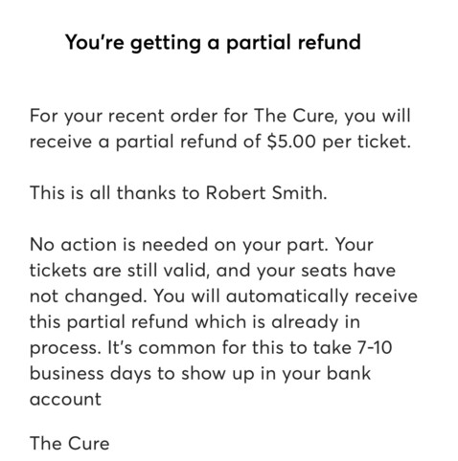This screenshot has height=461, width=458.
Task: Click the phrase "For your recent order"
Action: tap(124, 116)
